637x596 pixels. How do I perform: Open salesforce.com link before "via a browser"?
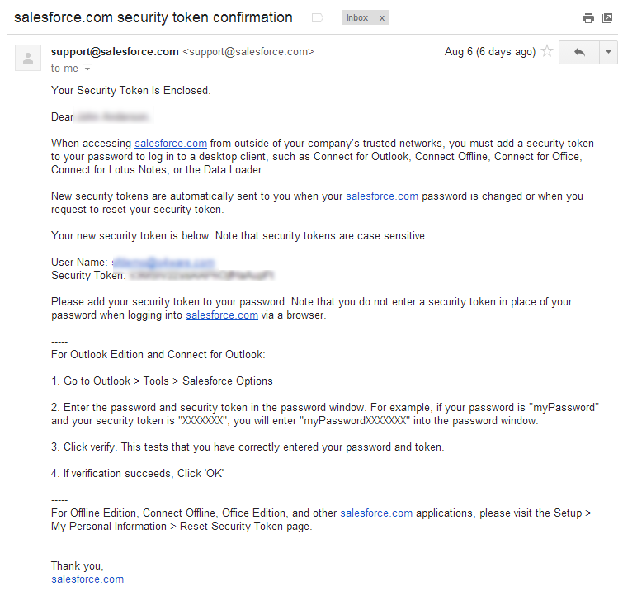point(222,315)
